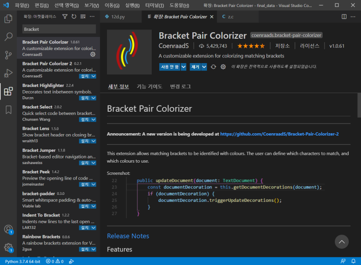Open notifications bell in status bar
Image resolution: width=361 pixels, height=265 pixels.
click(354, 261)
